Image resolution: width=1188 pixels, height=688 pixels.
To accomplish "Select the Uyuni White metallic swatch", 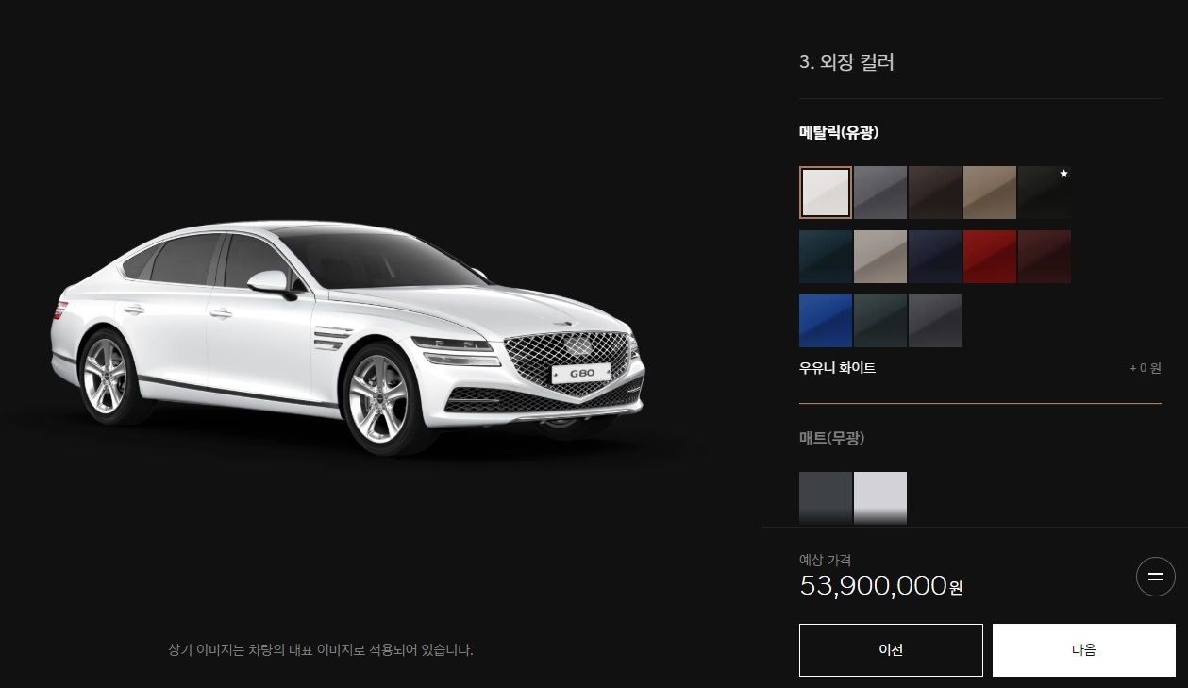I will pyautogui.click(x=826, y=193).
